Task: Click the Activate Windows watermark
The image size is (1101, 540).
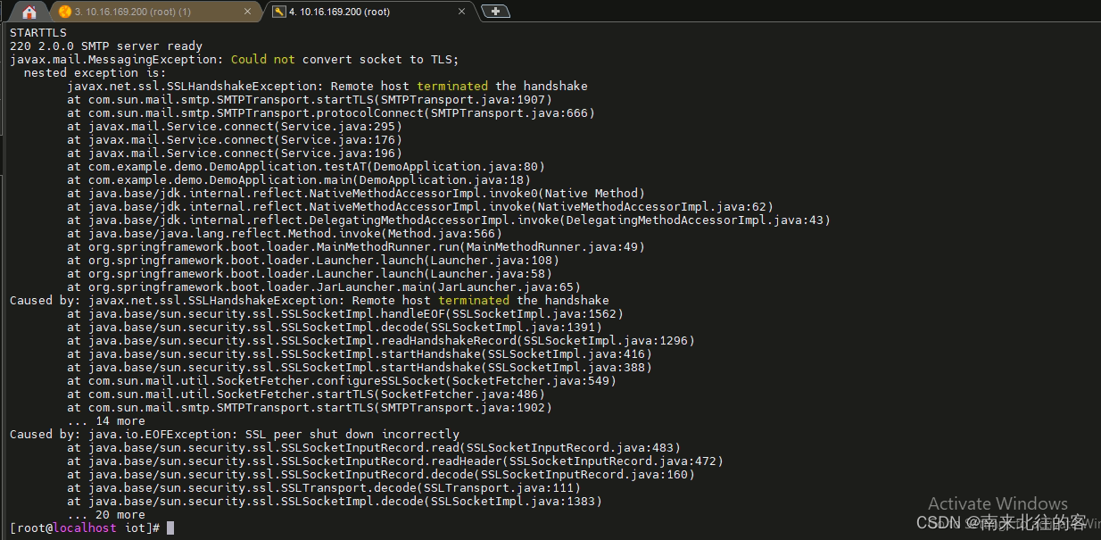Action: (998, 503)
